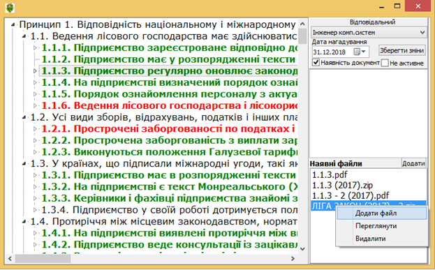Open the 'Інженер комп.систем' responsible dropdown

coord(369,32)
